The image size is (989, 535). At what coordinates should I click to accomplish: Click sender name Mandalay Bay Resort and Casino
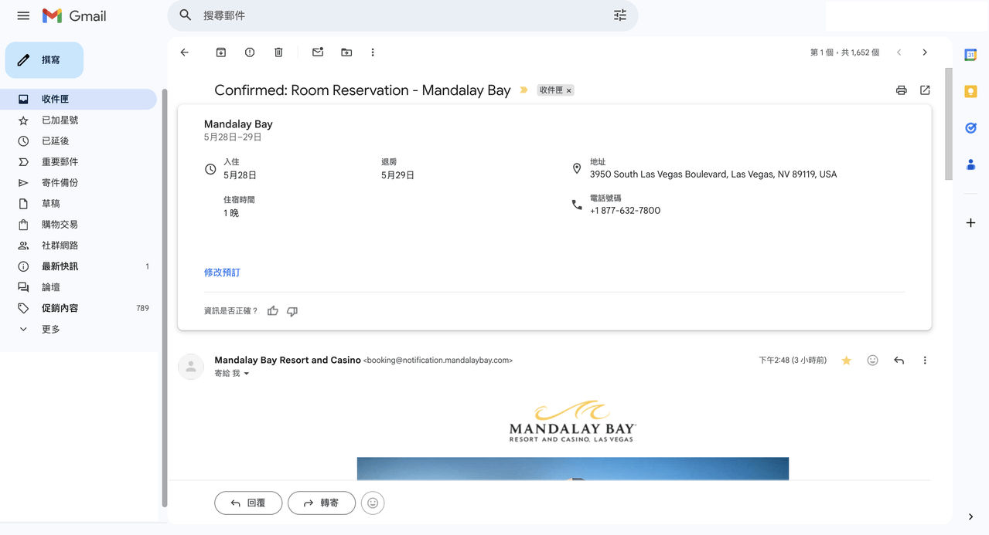288,360
